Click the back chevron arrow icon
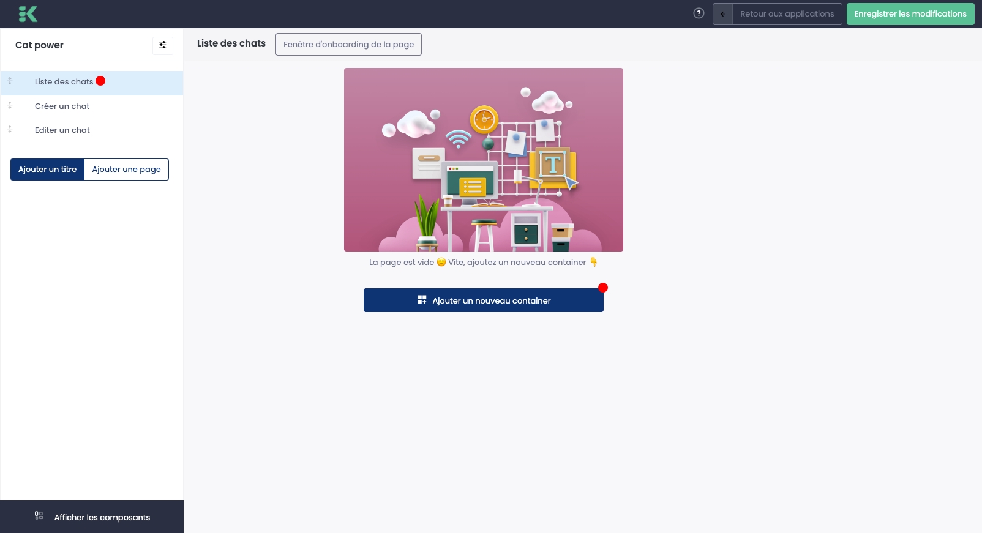 (722, 14)
